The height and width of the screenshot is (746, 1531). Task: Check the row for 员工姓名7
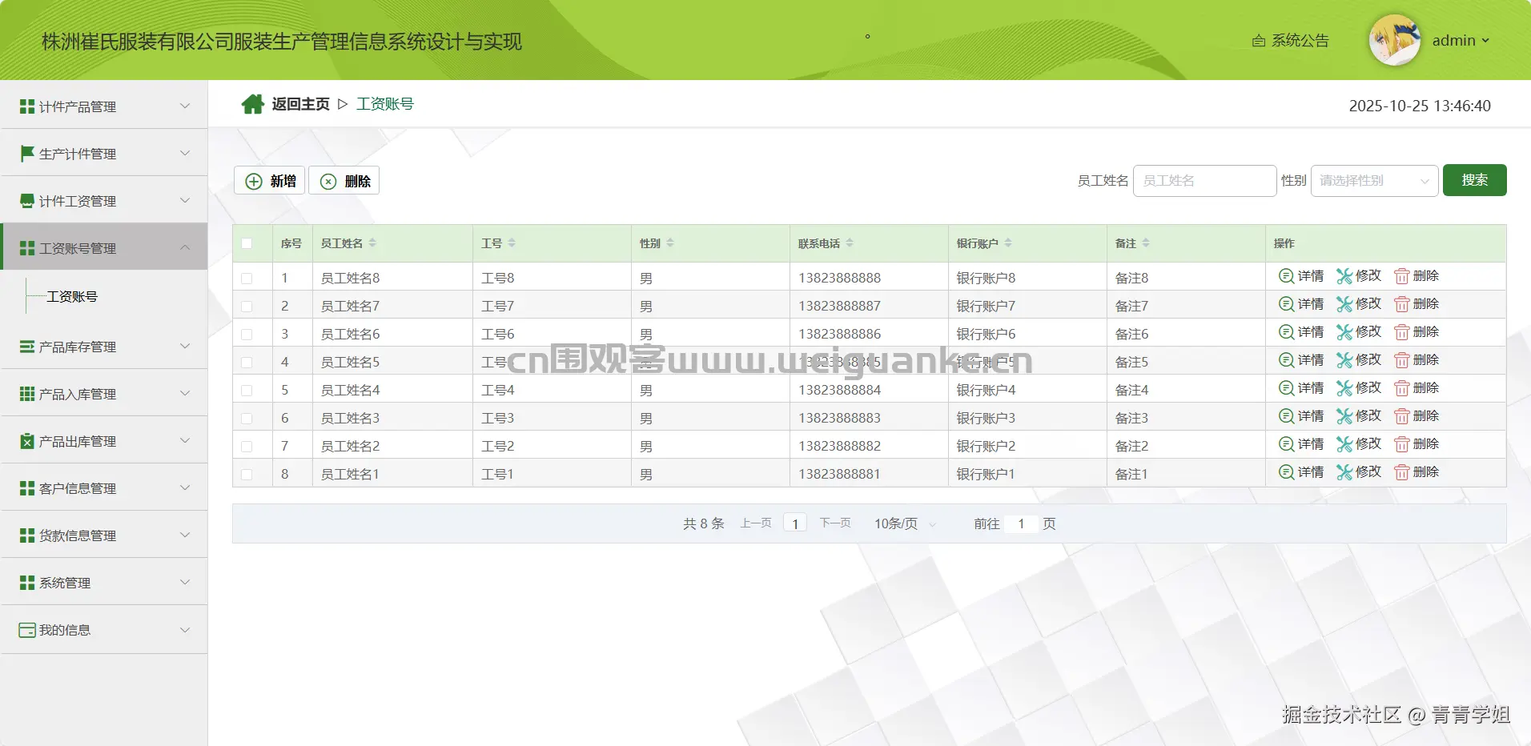click(x=247, y=307)
